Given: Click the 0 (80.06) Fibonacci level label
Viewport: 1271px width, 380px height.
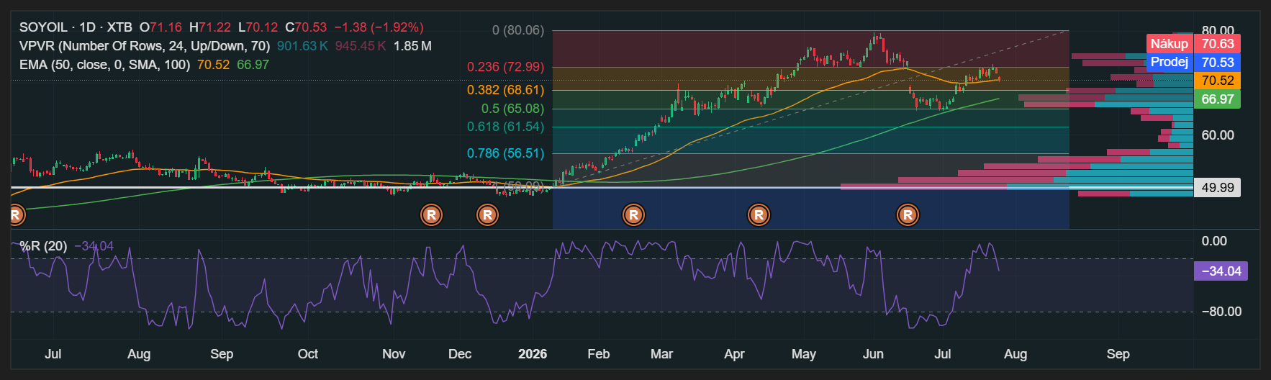Looking at the screenshot, I should point(518,30).
